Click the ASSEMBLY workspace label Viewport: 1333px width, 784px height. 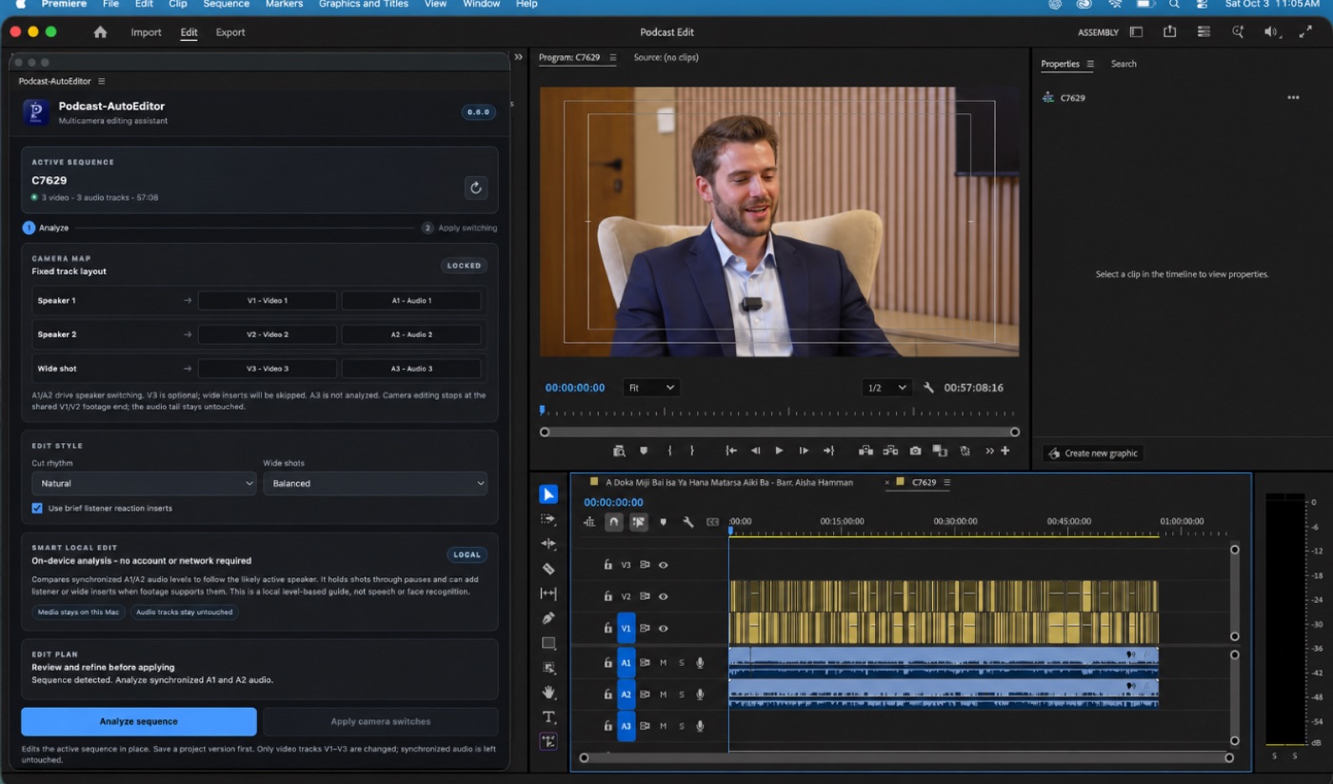1098,32
